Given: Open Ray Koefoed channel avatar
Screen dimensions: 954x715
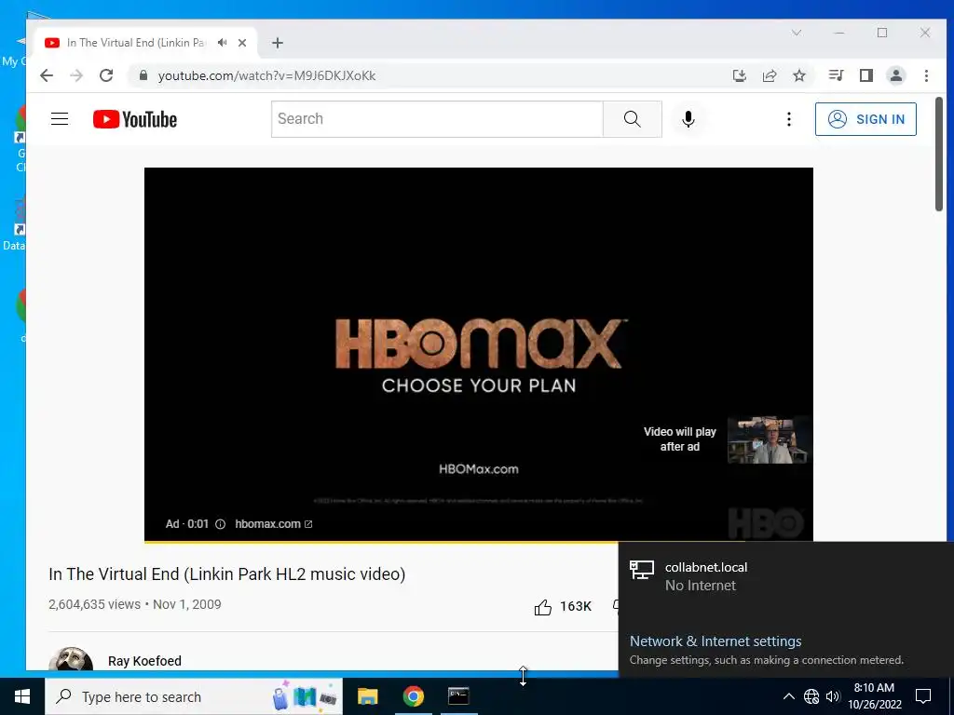Looking at the screenshot, I should click(x=71, y=660).
